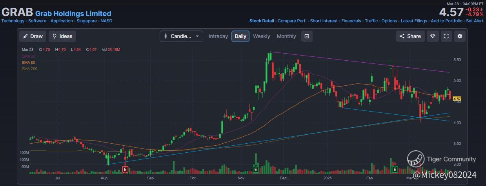Share the chart

(410, 36)
